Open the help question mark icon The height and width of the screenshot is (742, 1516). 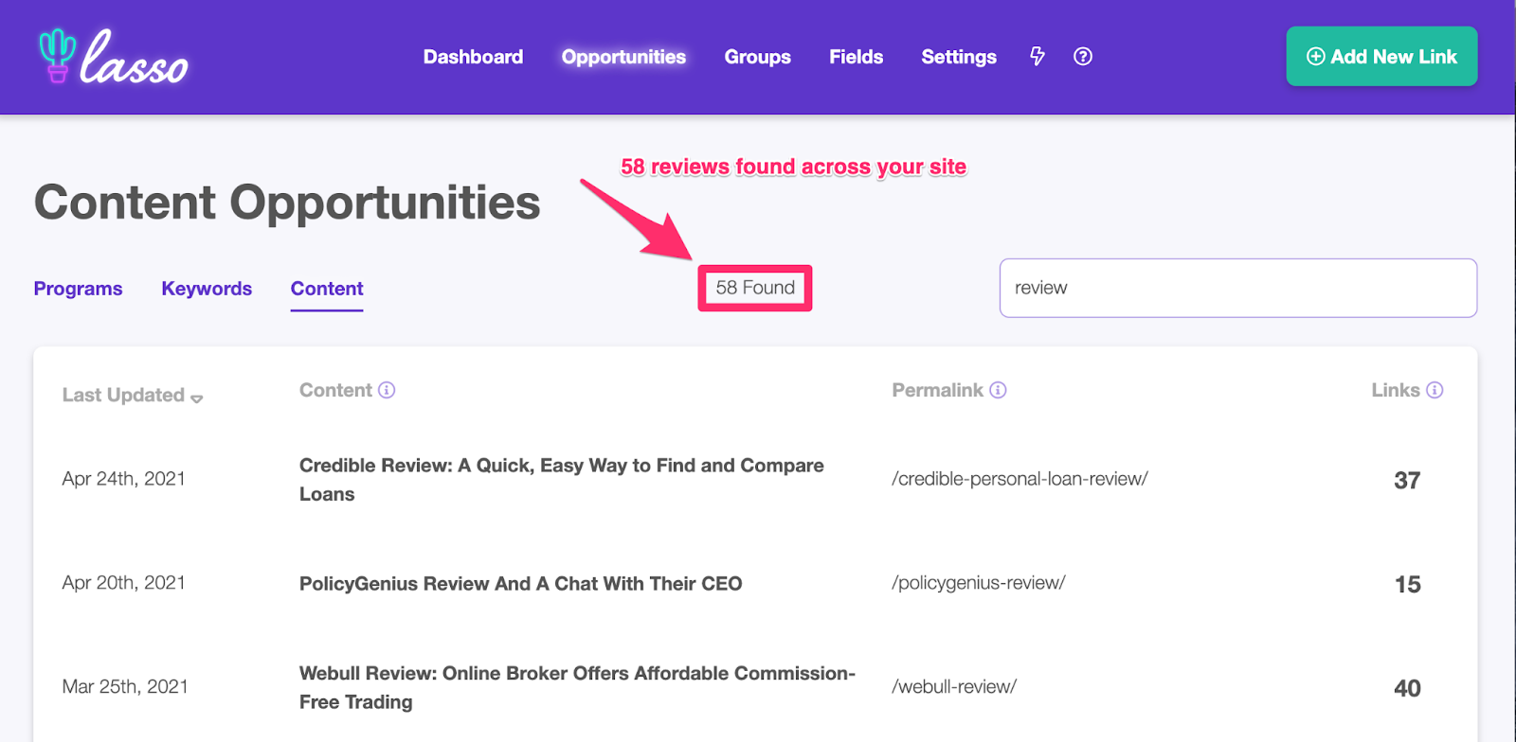1083,57
